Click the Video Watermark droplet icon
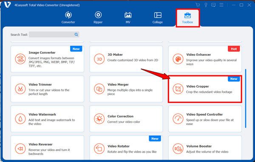The height and width of the screenshot is (162, 255). point(20,119)
